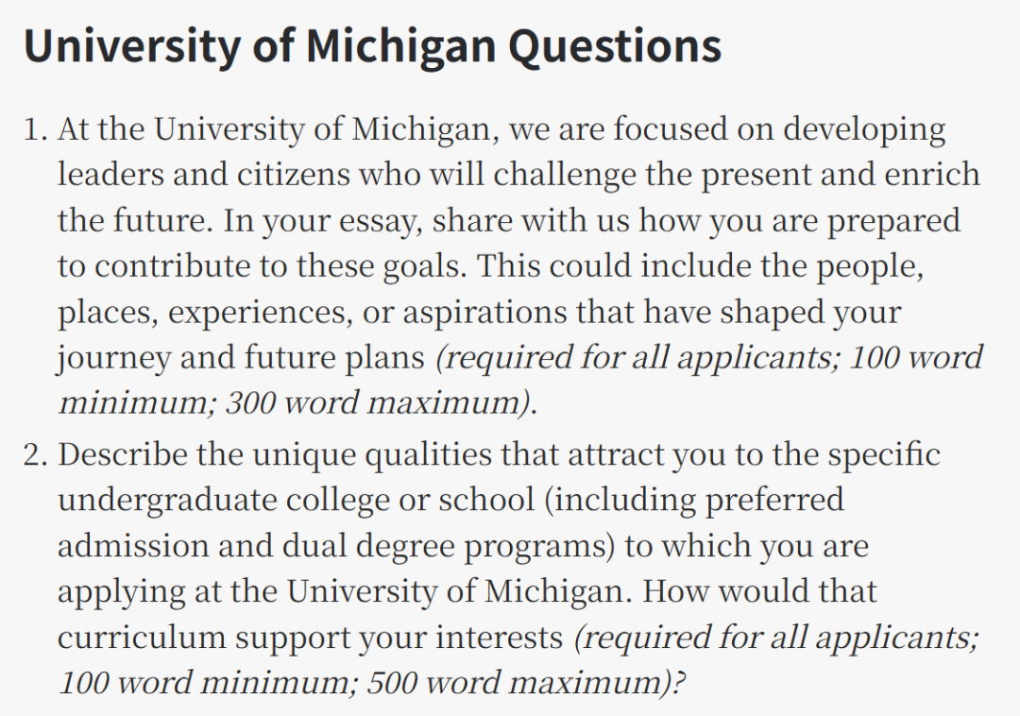The image size is (1020, 716).
Task: Click 'places, experiences, or aspirations' text
Action: tap(313, 312)
